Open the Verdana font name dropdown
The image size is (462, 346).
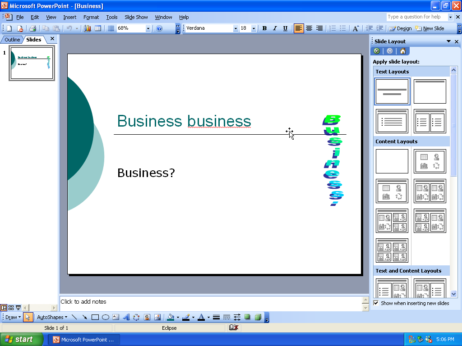pyautogui.click(x=236, y=28)
